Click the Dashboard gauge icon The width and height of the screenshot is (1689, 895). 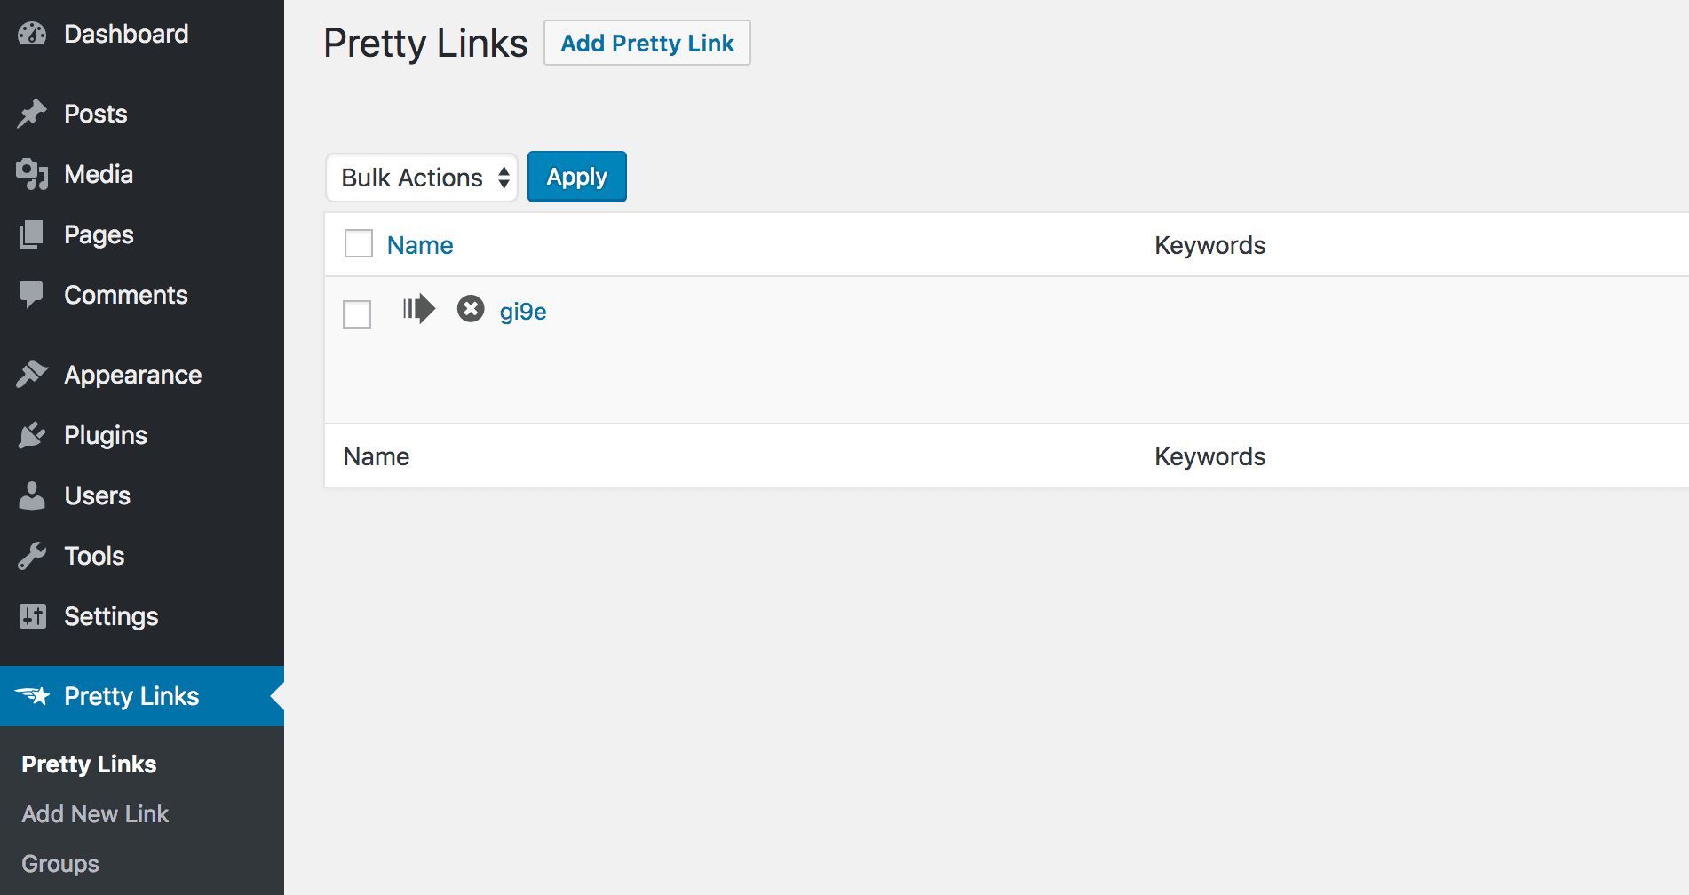(32, 34)
